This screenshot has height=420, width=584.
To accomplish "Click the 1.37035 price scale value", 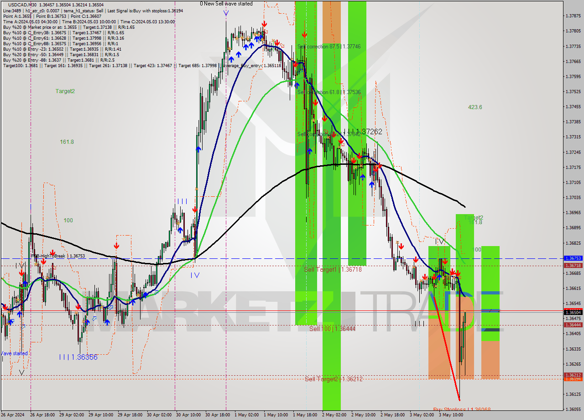I will [x=573, y=198].
